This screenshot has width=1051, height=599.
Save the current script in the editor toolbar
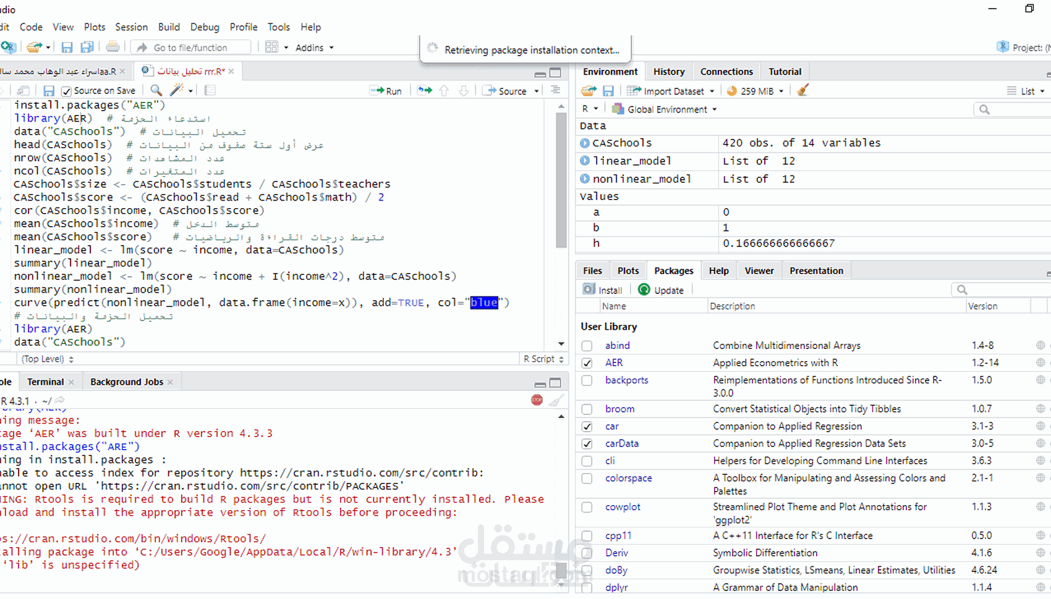pyautogui.click(x=49, y=91)
